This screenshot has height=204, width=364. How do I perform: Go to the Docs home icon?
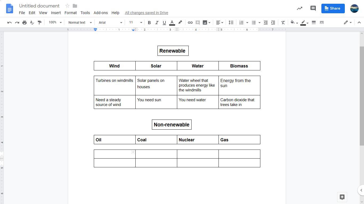click(x=10, y=8)
